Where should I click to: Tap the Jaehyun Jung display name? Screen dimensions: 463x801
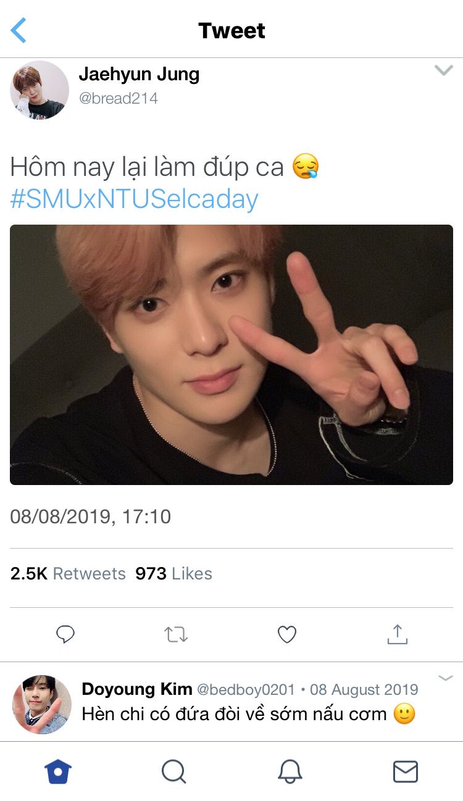pyautogui.click(x=139, y=75)
